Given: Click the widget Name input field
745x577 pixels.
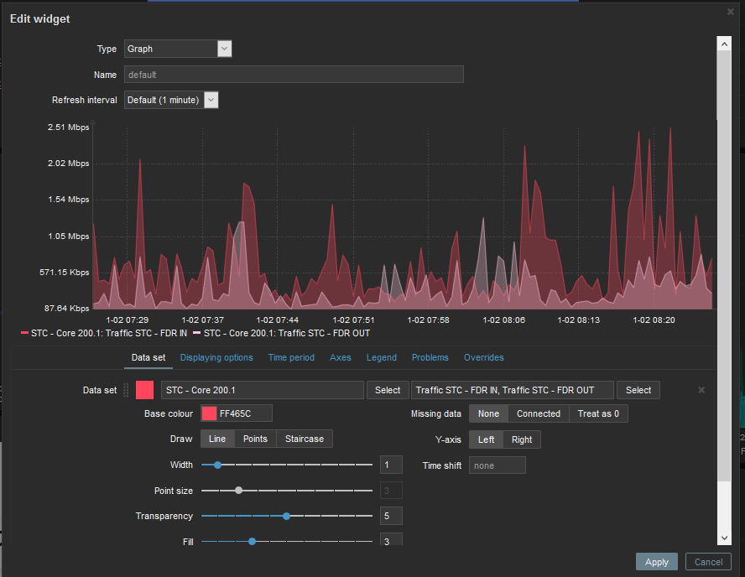Looking at the screenshot, I should 294,75.
